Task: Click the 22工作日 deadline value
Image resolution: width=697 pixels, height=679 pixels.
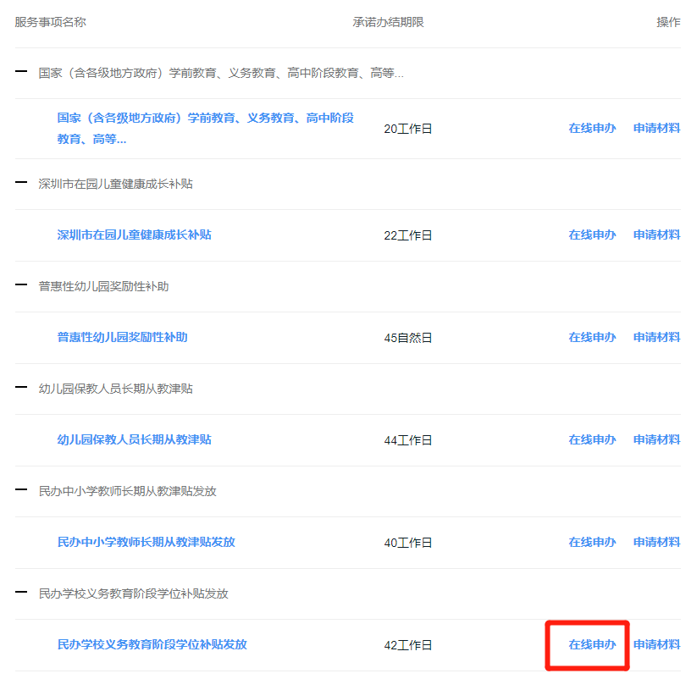Action: tap(408, 235)
